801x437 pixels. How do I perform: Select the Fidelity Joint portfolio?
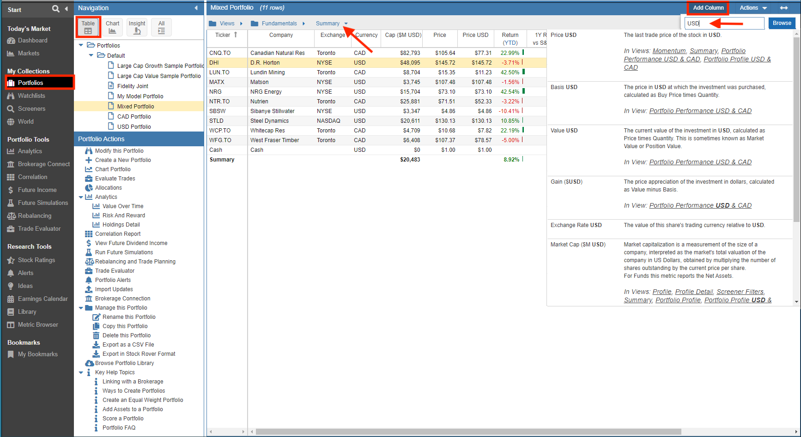[x=133, y=86]
